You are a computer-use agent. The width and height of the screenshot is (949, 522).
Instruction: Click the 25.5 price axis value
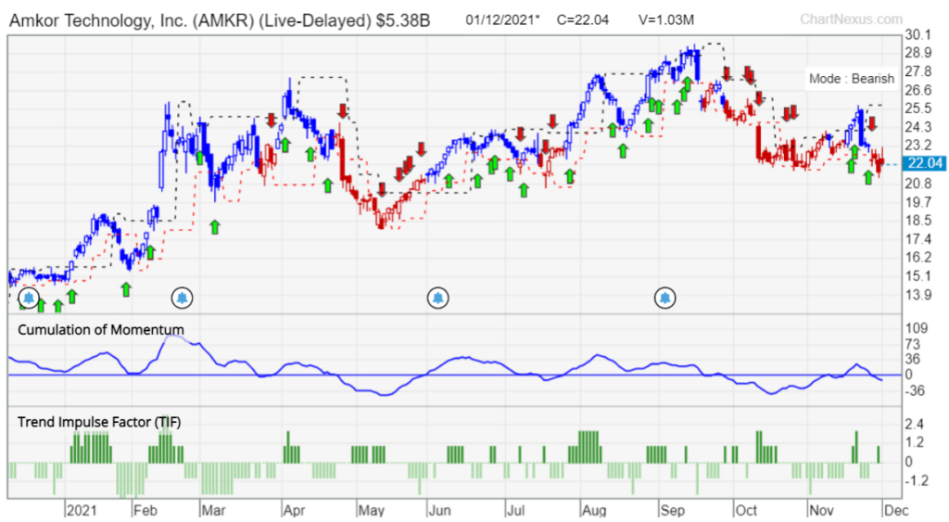917,108
